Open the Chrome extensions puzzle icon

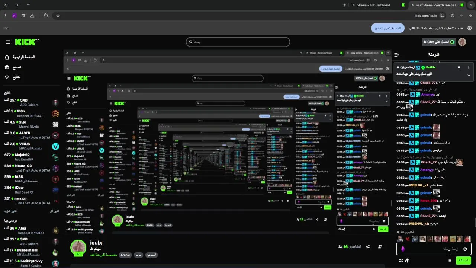click(46, 16)
